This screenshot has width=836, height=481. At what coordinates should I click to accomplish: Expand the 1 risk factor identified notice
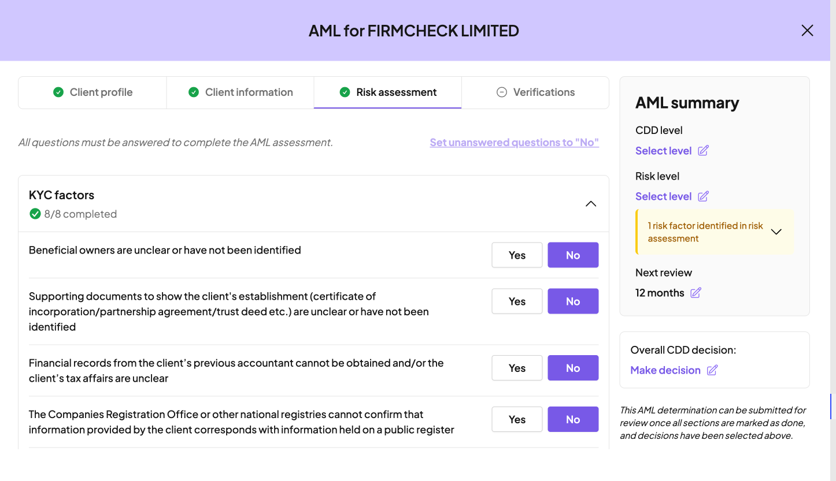coord(776,232)
